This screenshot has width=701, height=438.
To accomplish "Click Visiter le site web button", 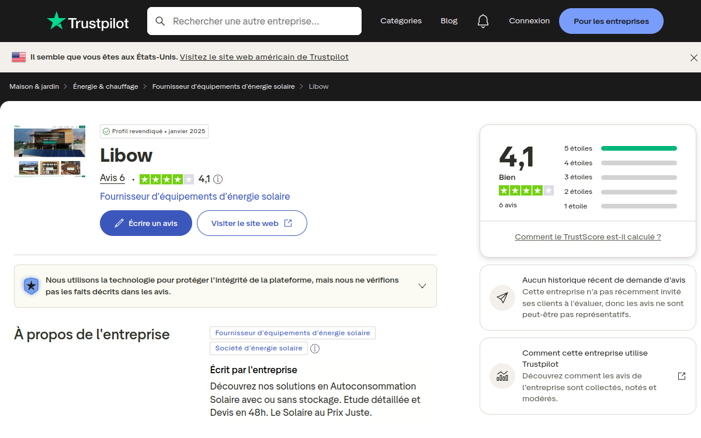I will click(x=252, y=223).
